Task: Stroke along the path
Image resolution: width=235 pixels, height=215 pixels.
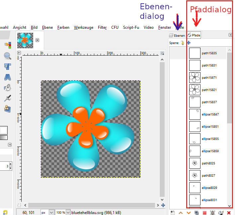Action: click(x=221, y=213)
